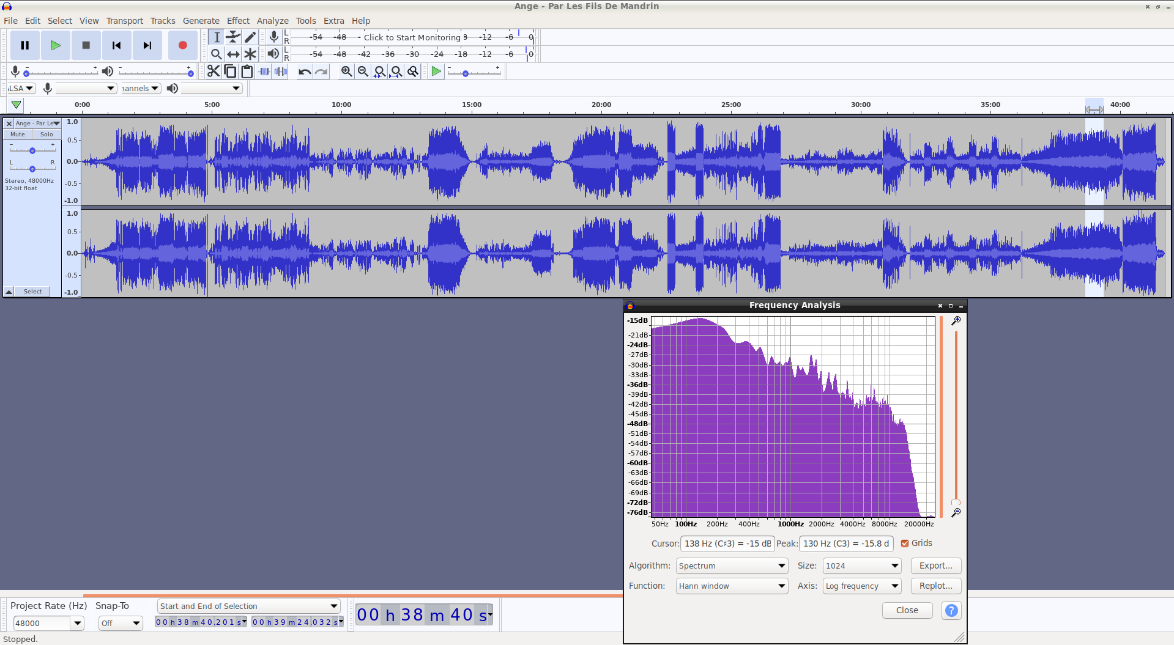Open the Snap-To Off dropdown

click(121, 623)
